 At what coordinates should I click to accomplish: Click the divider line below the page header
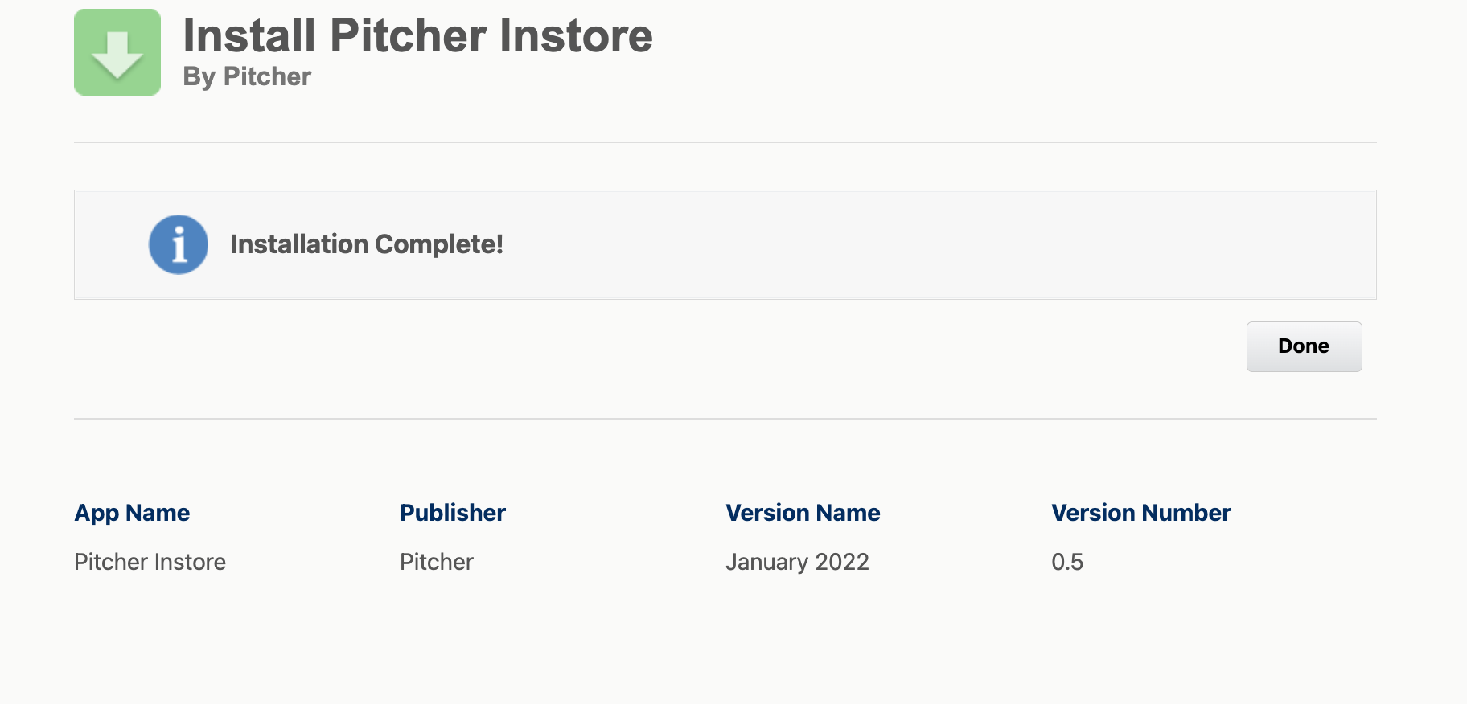pos(724,143)
